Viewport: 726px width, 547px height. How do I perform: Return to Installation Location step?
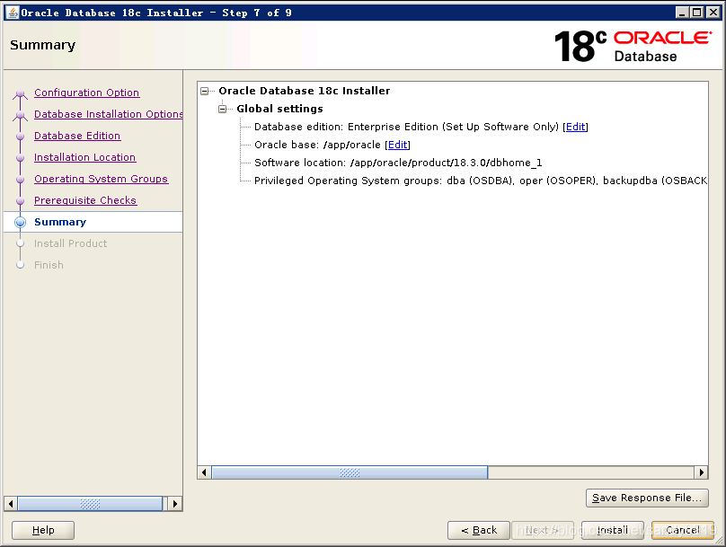84,157
